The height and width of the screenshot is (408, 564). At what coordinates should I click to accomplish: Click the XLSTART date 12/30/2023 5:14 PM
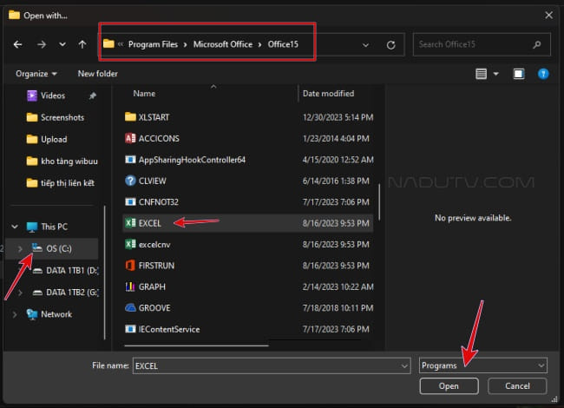click(x=338, y=117)
